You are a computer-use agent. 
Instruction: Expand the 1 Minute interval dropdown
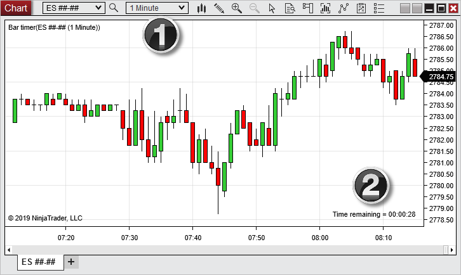(157, 8)
